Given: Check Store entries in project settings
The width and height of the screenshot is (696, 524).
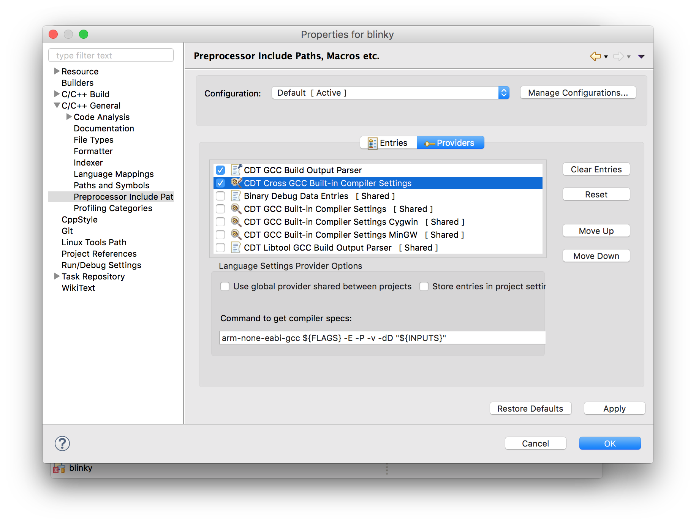Looking at the screenshot, I should coord(424,286).
